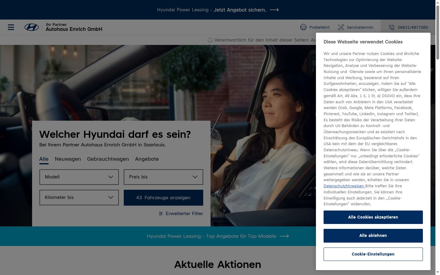The image size is (440, 275).
Task: Click the scrollbar down arrow
Action: [438, 272]
